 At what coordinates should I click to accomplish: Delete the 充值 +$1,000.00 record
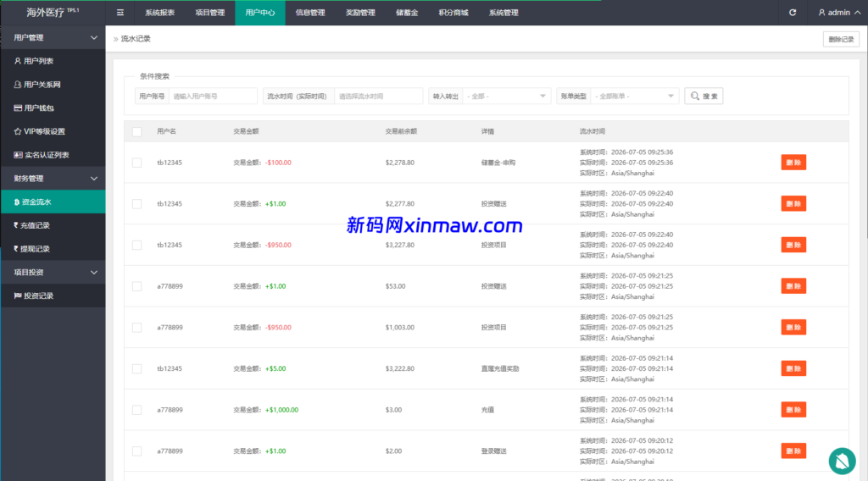[793, 410]
